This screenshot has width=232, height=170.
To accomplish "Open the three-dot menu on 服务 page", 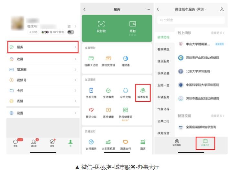I will [x=148, y=9].
